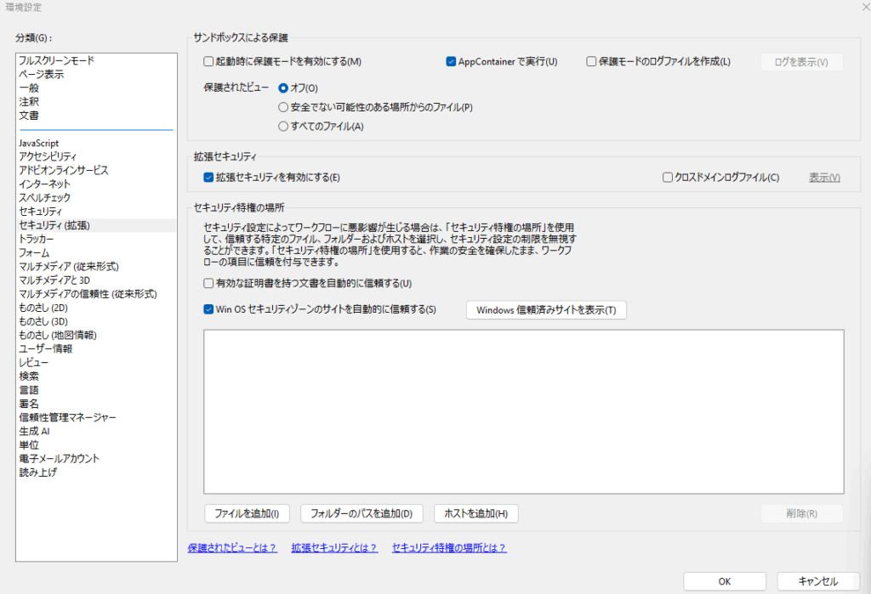Image resolution: width=871 pixels, height=594 pixels.
Task: Check クロスドメインログファイル checkbox
Action: tap(668, 178)
